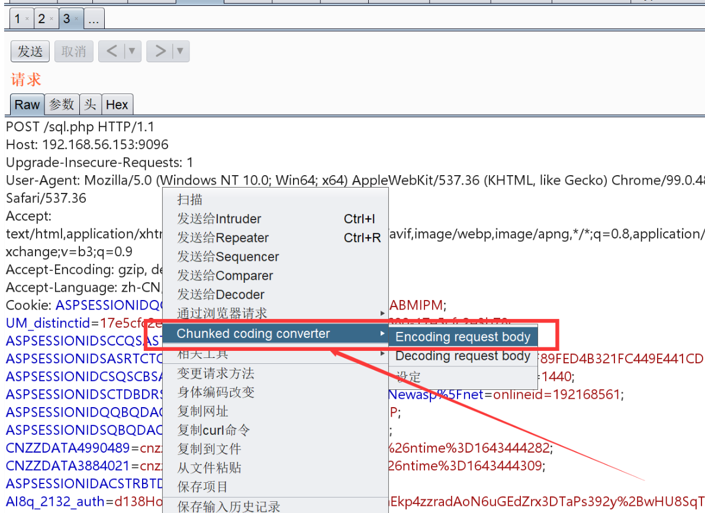
Task: Choose 从文件粘贴 menu item
Action: point(275,467)
